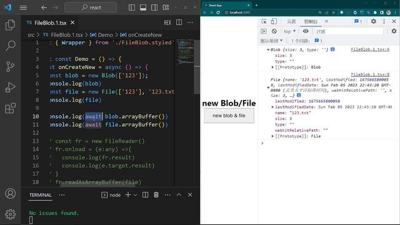Open the Customize Layout icon
Image resolution: width=400 pixels, height=225 pixels.
[x=166, y=7]
